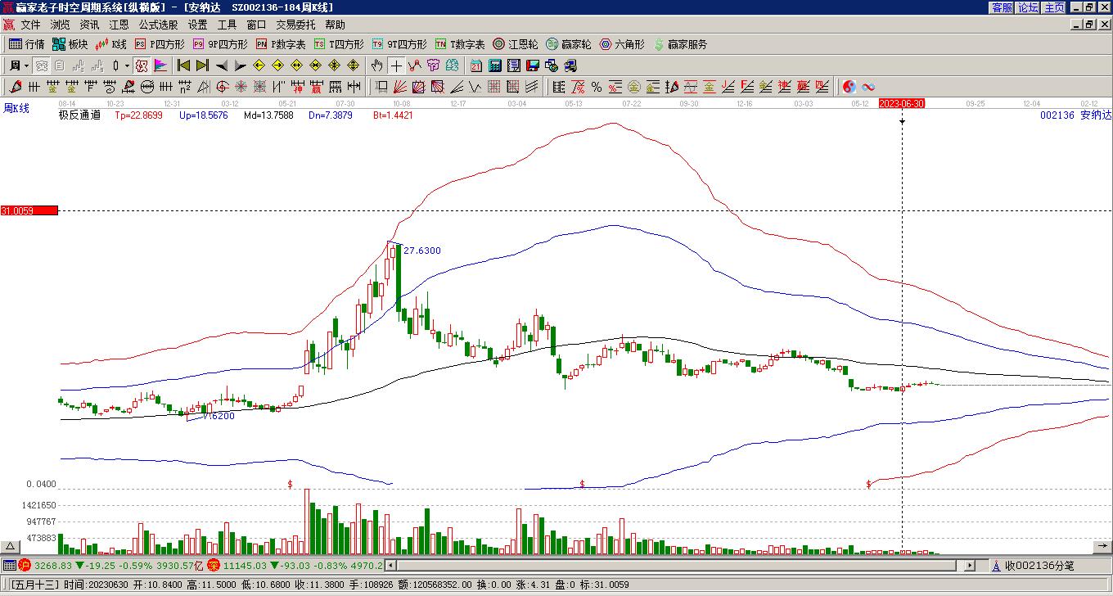1113x596 pixels.
Task: Click the blue infinity loop icon
Action: coord(868,87)
